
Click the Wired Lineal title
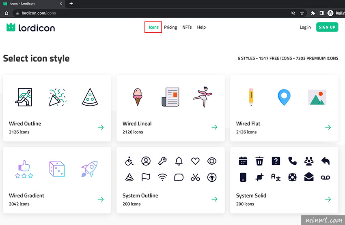point(137,124)
